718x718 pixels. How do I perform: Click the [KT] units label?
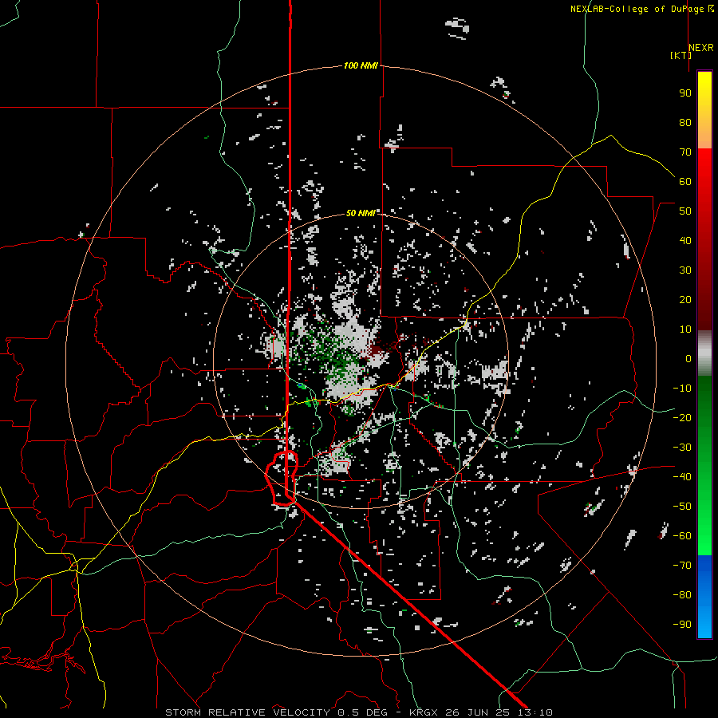pos(681,55)
